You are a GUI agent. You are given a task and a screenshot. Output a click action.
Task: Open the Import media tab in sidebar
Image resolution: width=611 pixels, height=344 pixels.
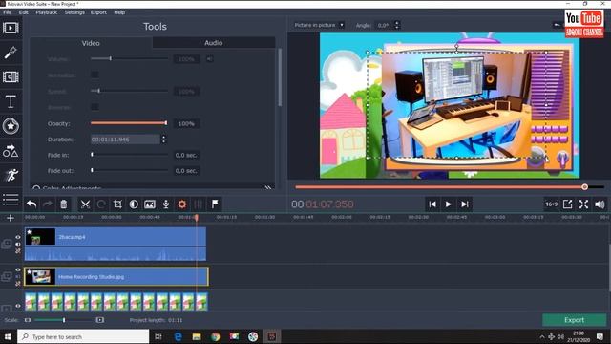tap(11, 28)
